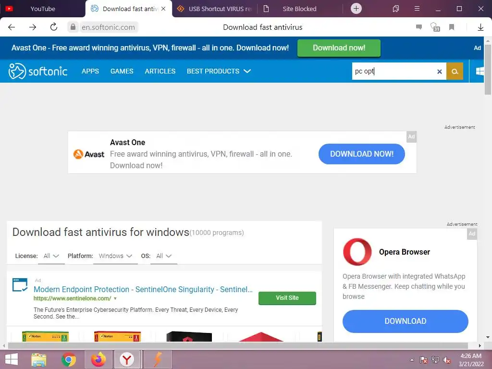Click the Opera Browser ad title

(x=405, y=252)
